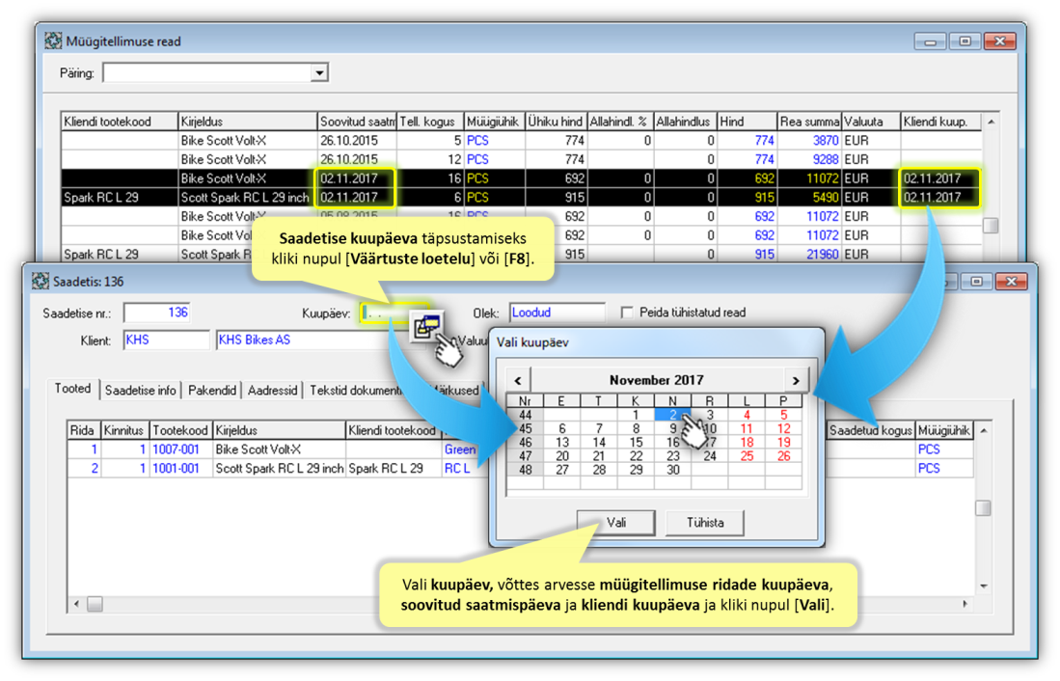This screenshot has width=1060, height=681.
Task: Click the Saadetis: 136 window title icon
Action: [41, 282]
